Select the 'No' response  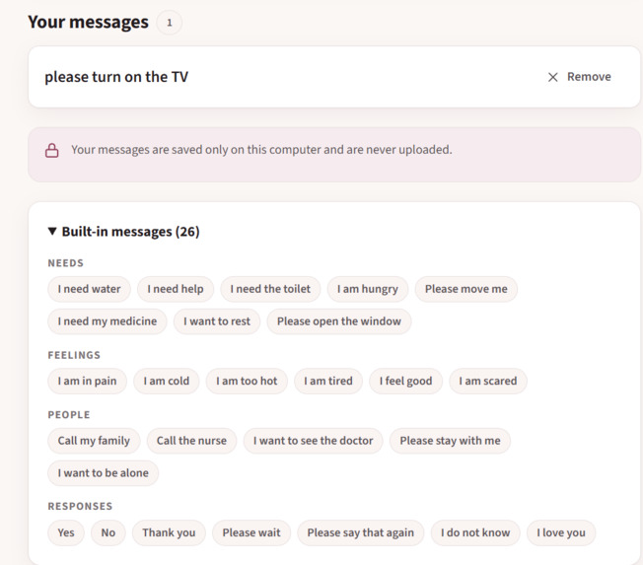[x=108, y=533]
